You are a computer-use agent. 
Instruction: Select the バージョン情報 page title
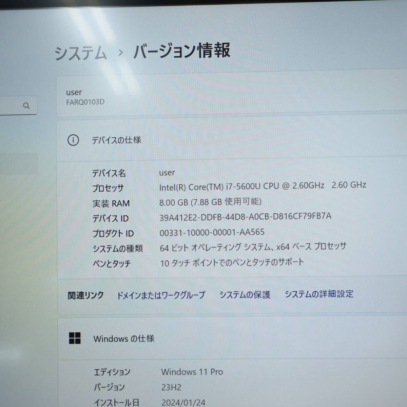pos(182,51)
